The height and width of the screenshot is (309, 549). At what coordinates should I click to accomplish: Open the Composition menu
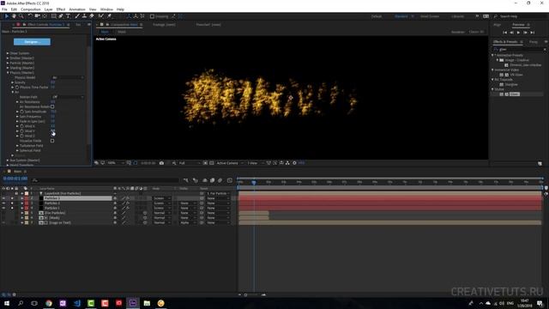pyautogui.click(x=31, y=9)
